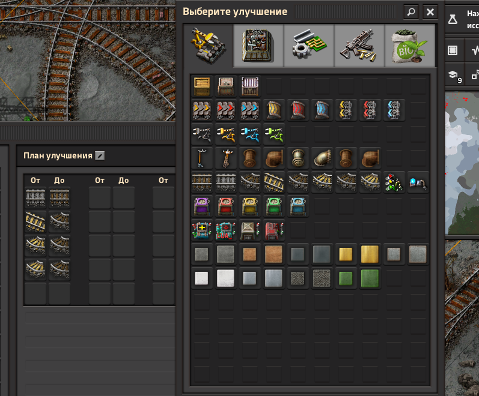Pick the yellow transport belt
The width and height of the screenshot is (479, 396).
click(202, 110)
